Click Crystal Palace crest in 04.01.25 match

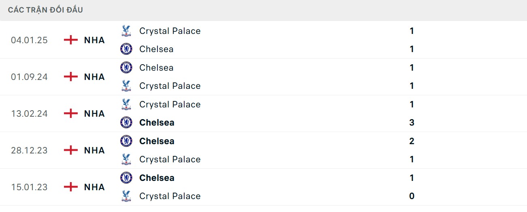[126, 31]
